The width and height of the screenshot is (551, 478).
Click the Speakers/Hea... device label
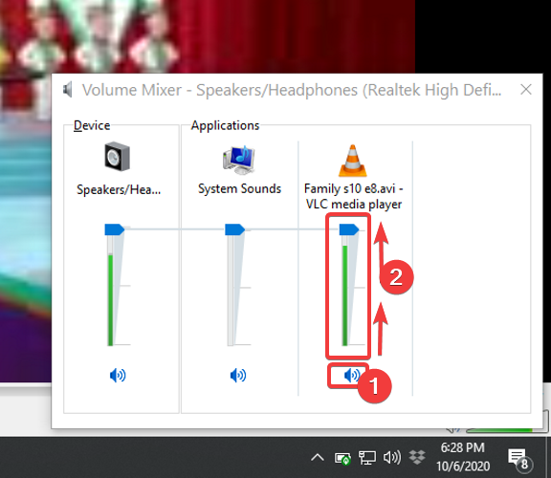pos(119,189)
